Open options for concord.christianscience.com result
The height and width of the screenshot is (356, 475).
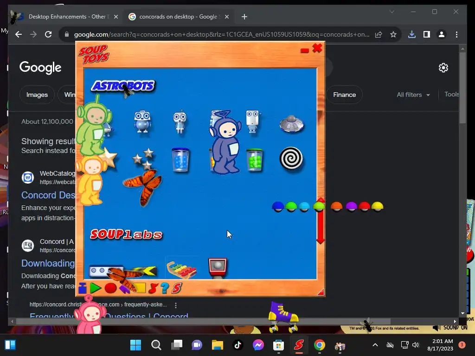click(x=176, y=305)
